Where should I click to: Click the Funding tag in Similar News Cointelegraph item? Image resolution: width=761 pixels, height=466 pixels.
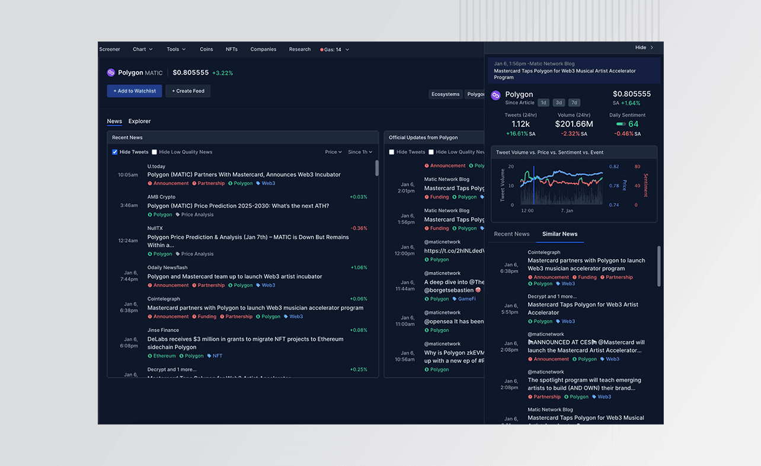pos(585,277)
